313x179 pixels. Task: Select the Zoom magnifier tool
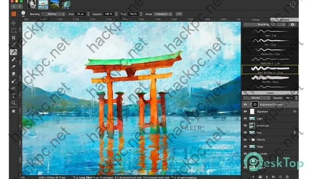coord(13,103)
